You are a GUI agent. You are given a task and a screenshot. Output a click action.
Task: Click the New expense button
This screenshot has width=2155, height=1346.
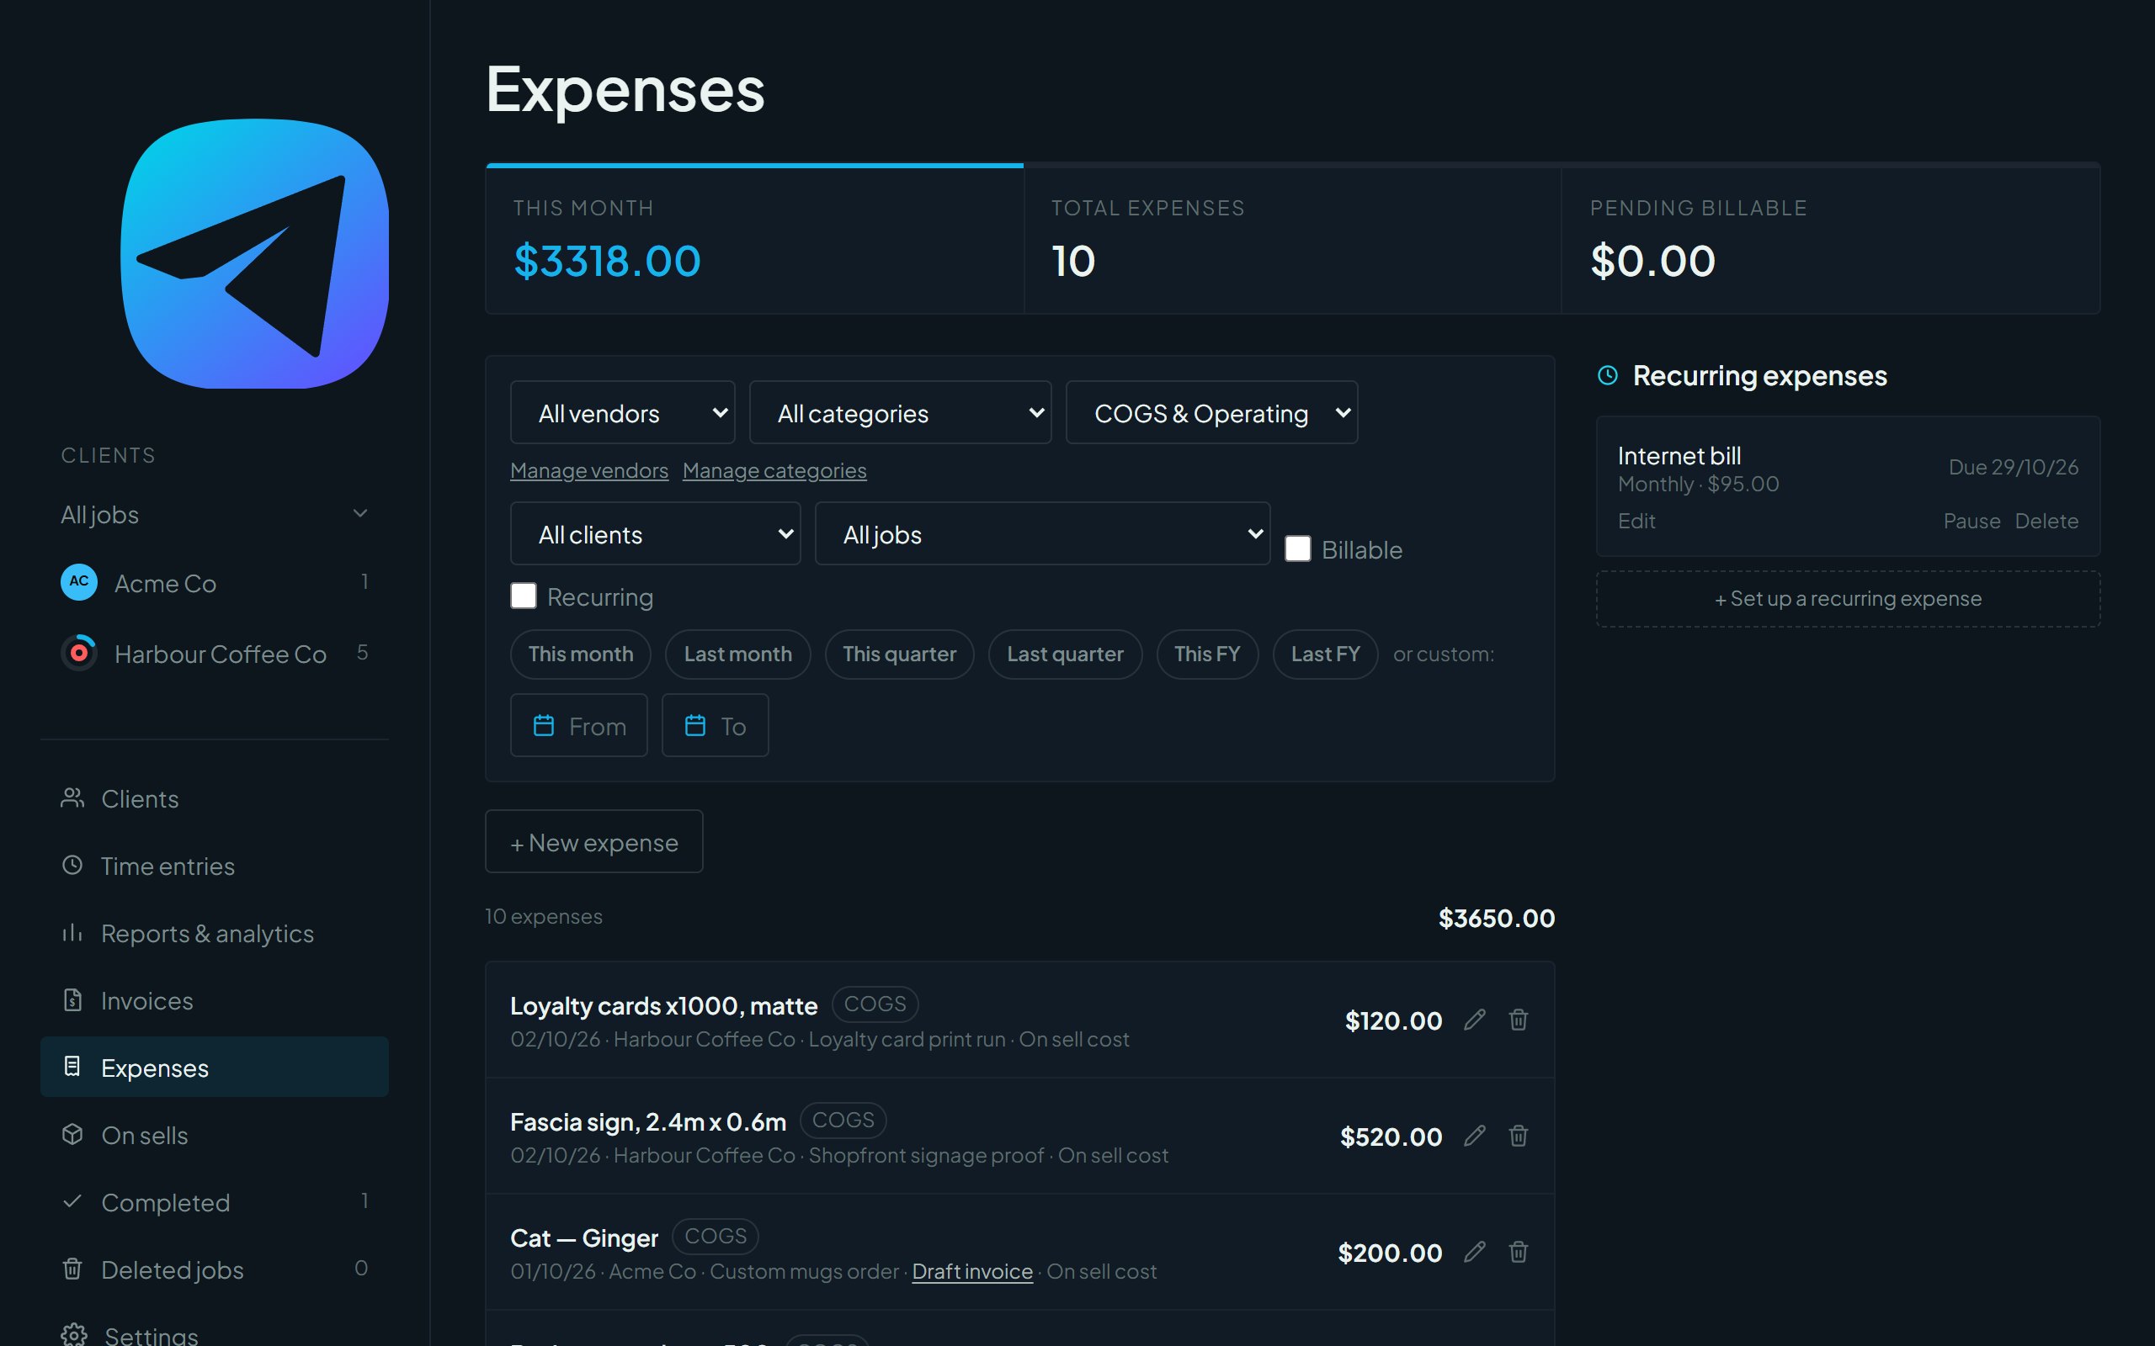tap(594, 841)
